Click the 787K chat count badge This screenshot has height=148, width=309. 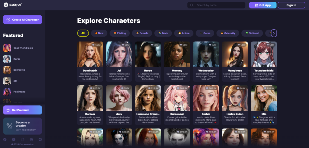pos(125,88)
